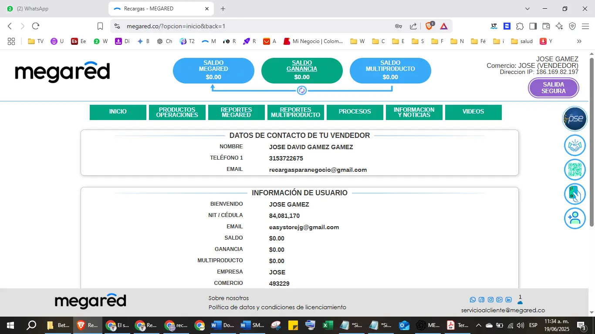This screenshot has height=334, width=595.
Task: Click the SALDO MEGARED balance button
Action: (213, 70)
